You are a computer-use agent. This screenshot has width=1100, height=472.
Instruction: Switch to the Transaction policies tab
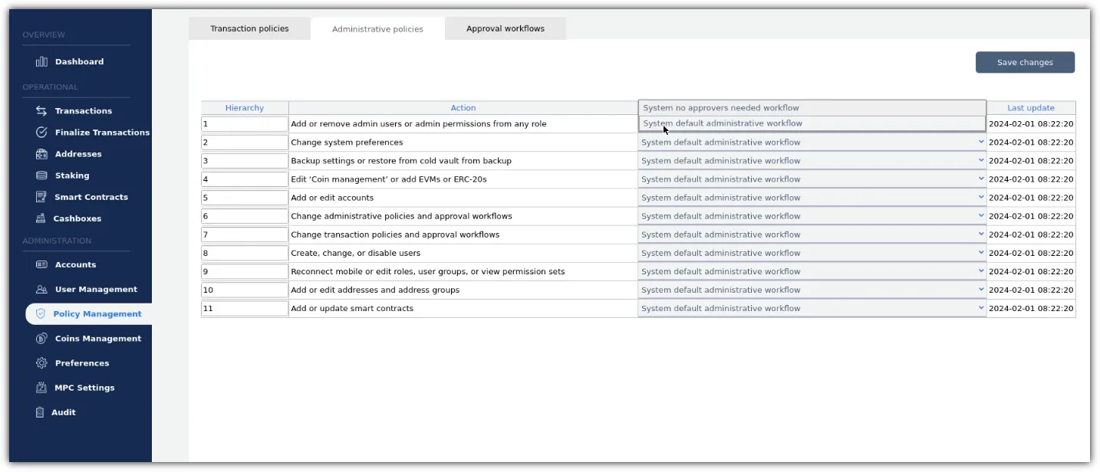click(249, 29)
